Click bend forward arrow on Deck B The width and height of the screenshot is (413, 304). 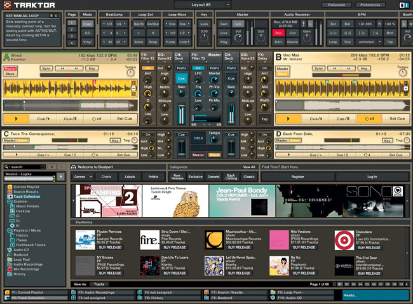(x=348, y=69)
